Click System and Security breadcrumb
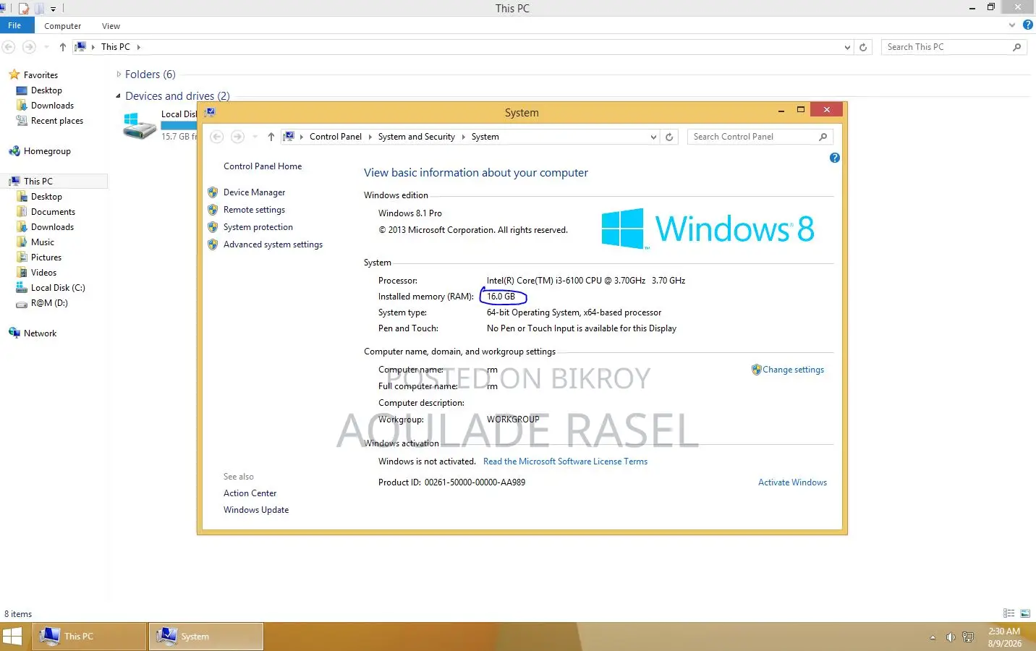 [416, 137]
